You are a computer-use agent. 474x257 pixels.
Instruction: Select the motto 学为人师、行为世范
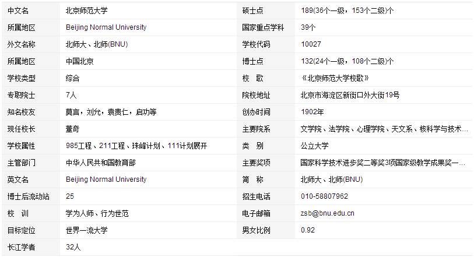pos(97,213)
